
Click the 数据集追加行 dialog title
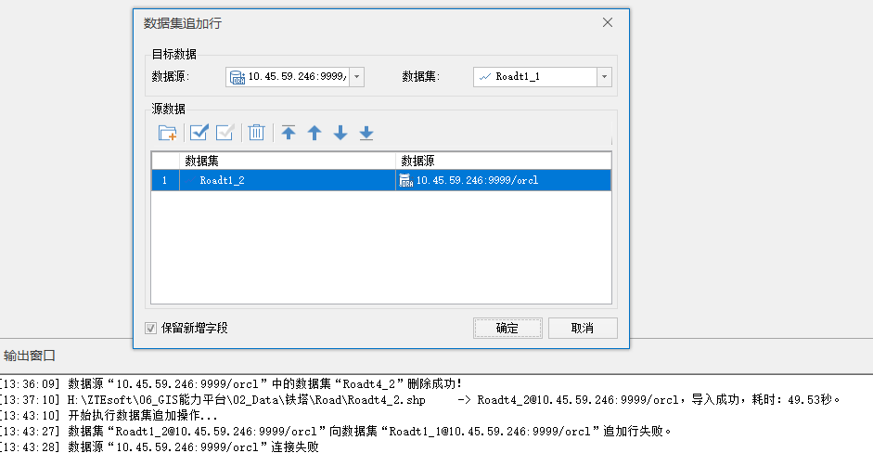pos(183,23)
